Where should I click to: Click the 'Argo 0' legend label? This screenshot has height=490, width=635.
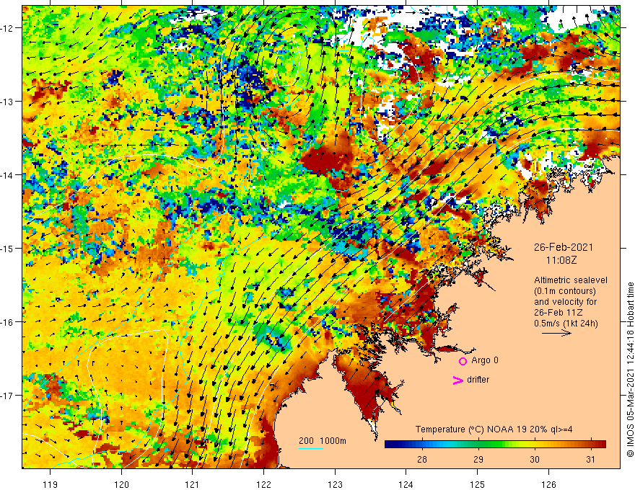click(x=485, y=360)
